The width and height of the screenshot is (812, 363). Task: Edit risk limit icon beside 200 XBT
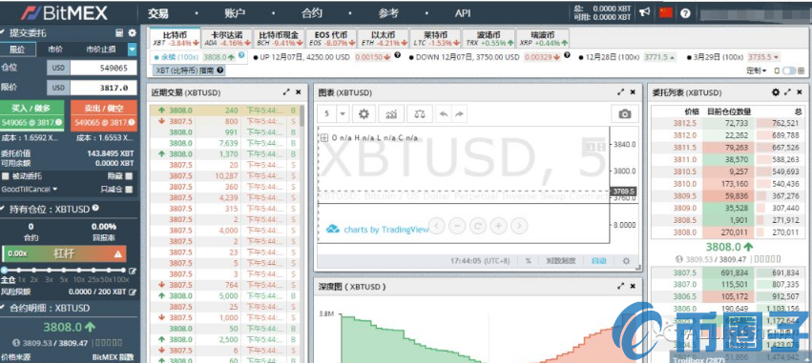tap(133, 292)
